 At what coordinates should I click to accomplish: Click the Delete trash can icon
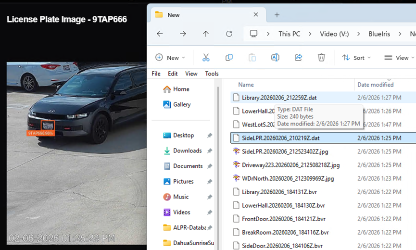(x=321, y=58)
